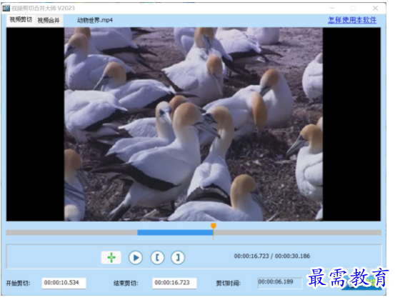
Task: Click the orange playhead marker on the timeline
Action: point(214,226)
